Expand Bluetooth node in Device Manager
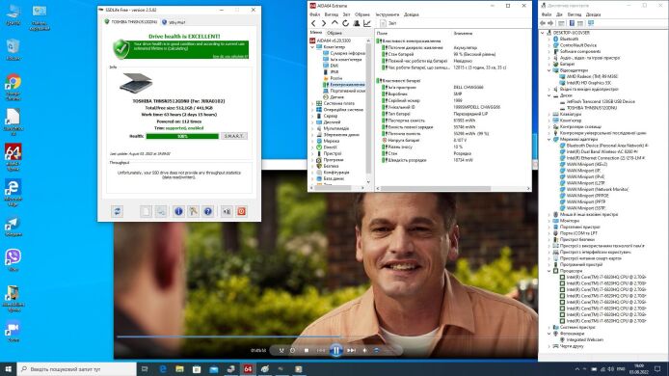Viewport: 669px width, 376px height. point(549,39)
